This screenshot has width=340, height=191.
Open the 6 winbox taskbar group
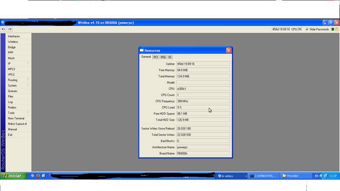click(x=232, y=176)
